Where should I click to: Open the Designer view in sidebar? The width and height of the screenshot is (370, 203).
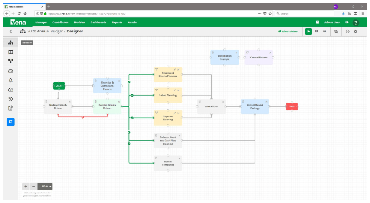pos(10,42)
